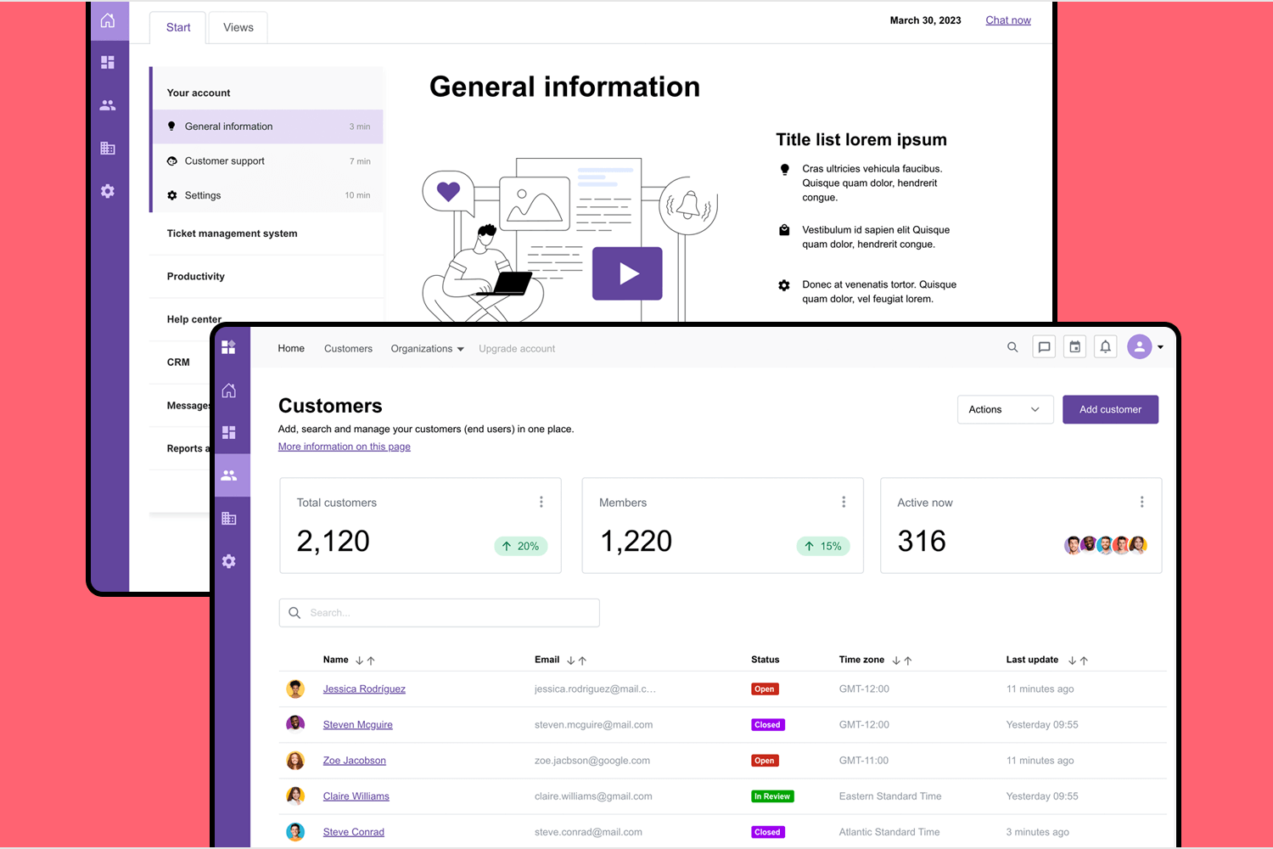Click Claire Williams's avatar
1273x849 pixels.
295,796
